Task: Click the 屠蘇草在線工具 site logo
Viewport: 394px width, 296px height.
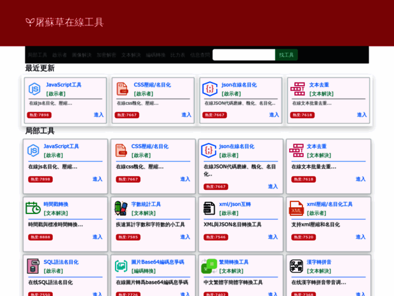Action: pyautogui.click(x=64, y=22)
